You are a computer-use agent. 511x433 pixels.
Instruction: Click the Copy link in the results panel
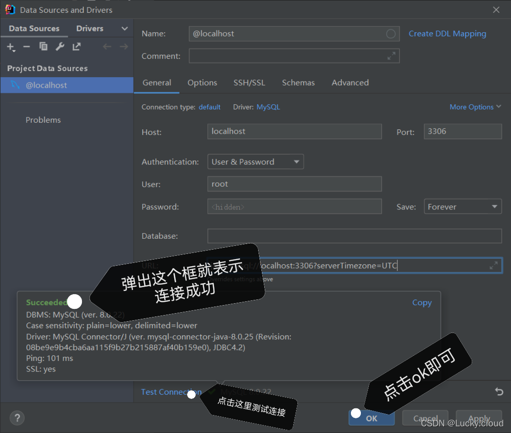(421, 302)
